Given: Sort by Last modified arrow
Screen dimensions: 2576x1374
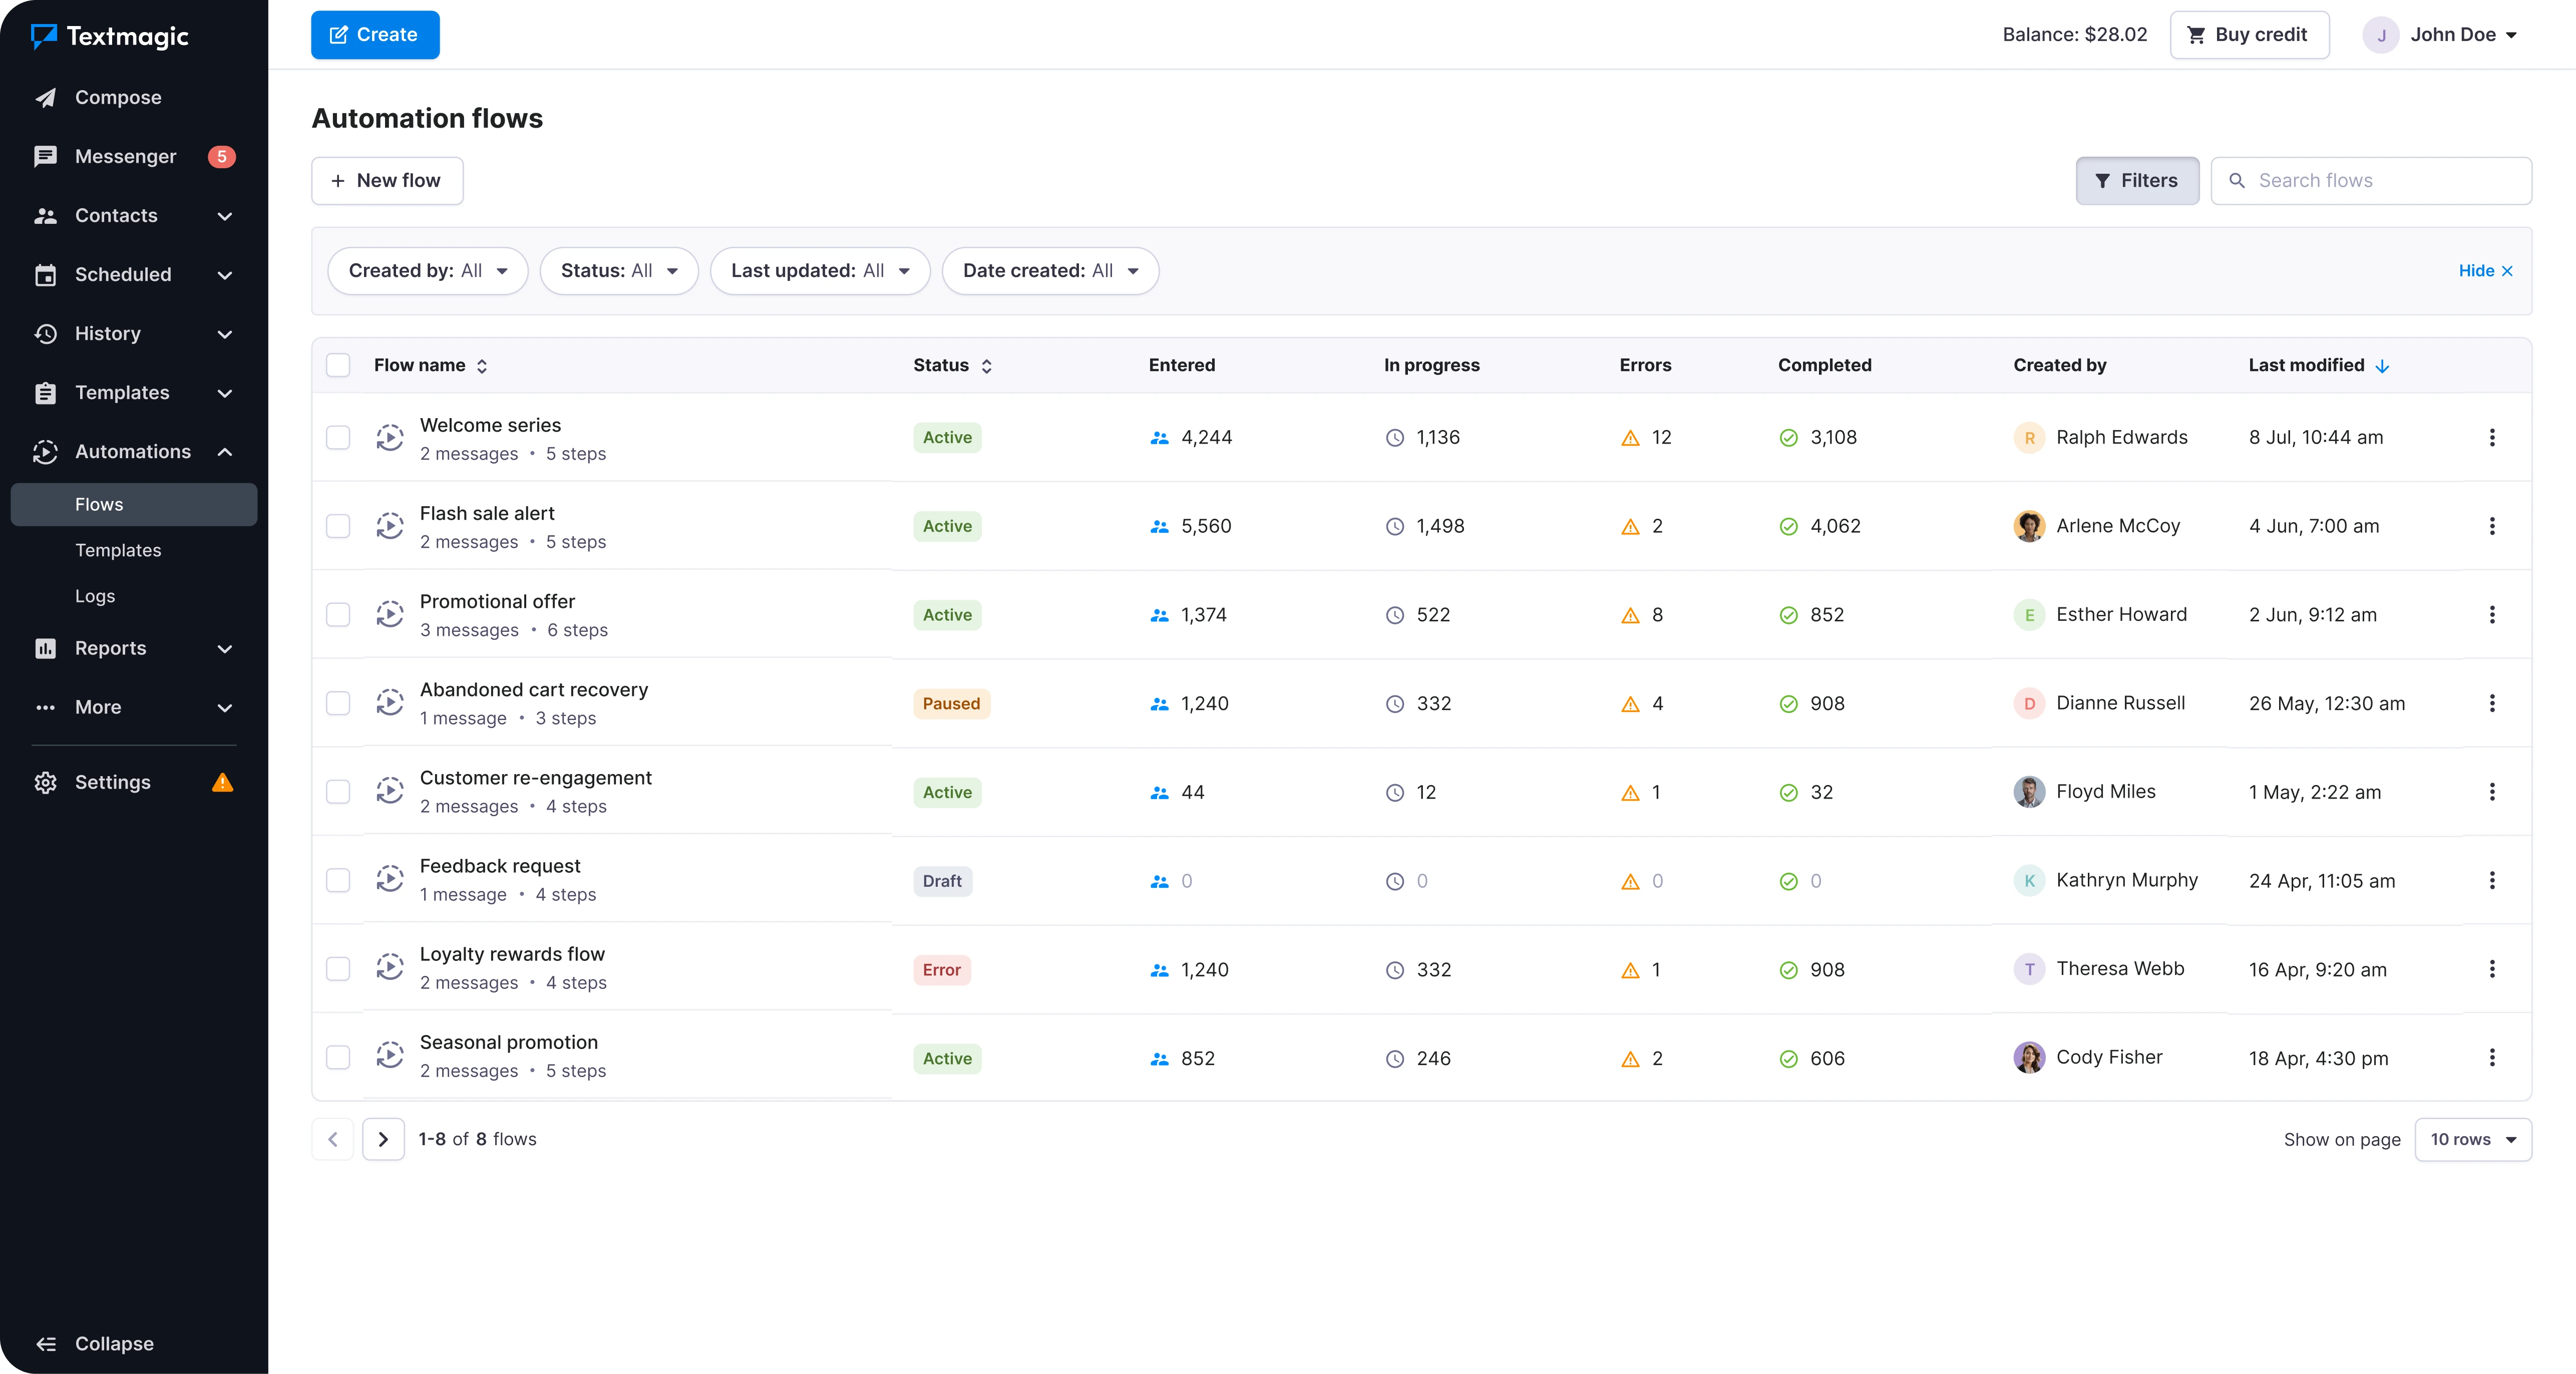Looking at the screenshot, I should tap(2382, 366).
